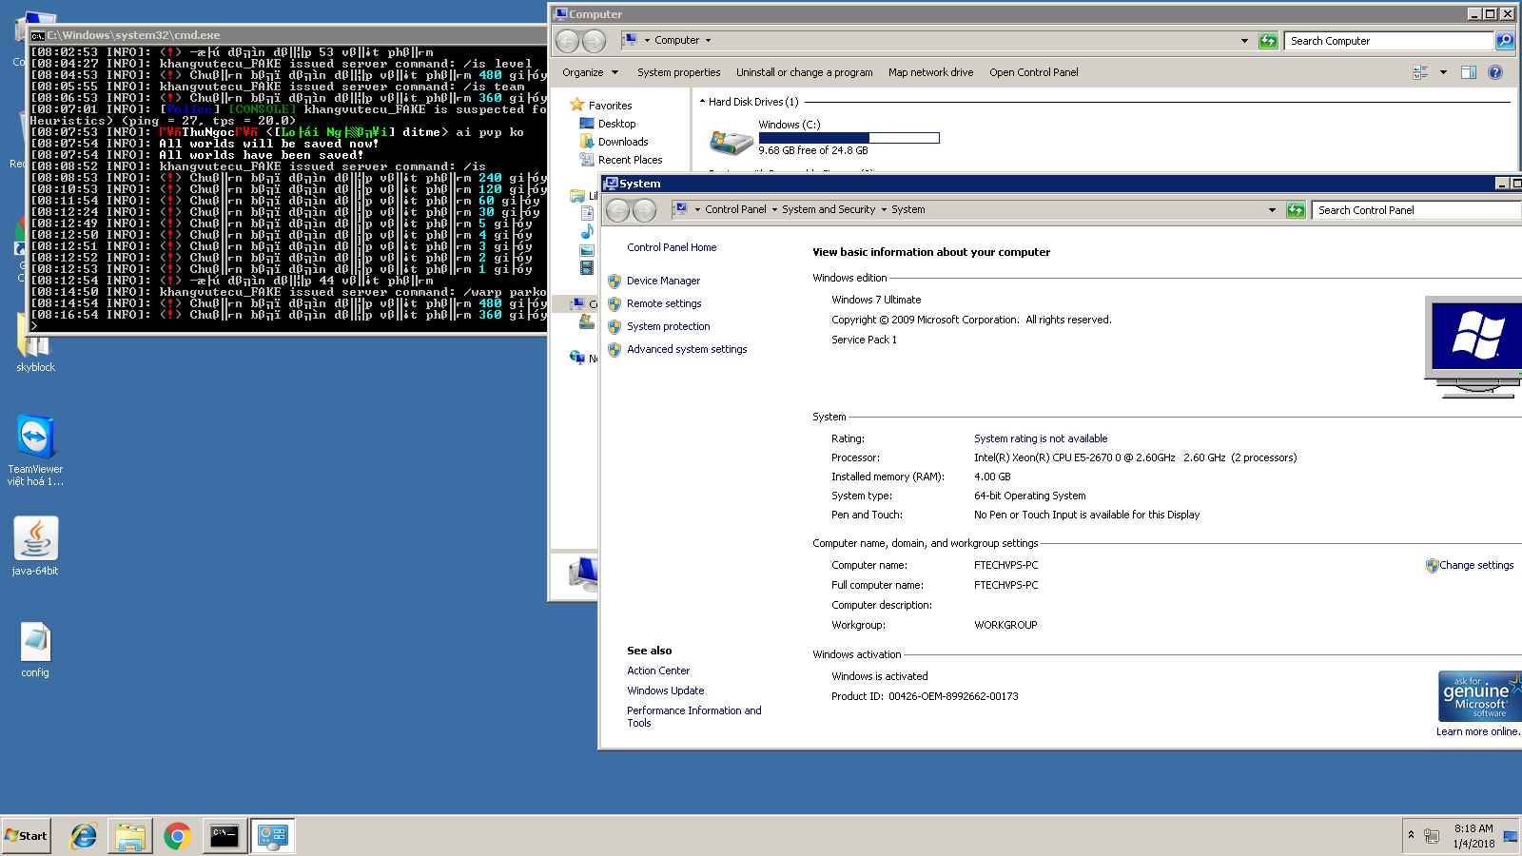Viewport: 1522px width, 856px height.
Task: Open Device Manager link
Action: pyautogui.click(x=663, y=281)
